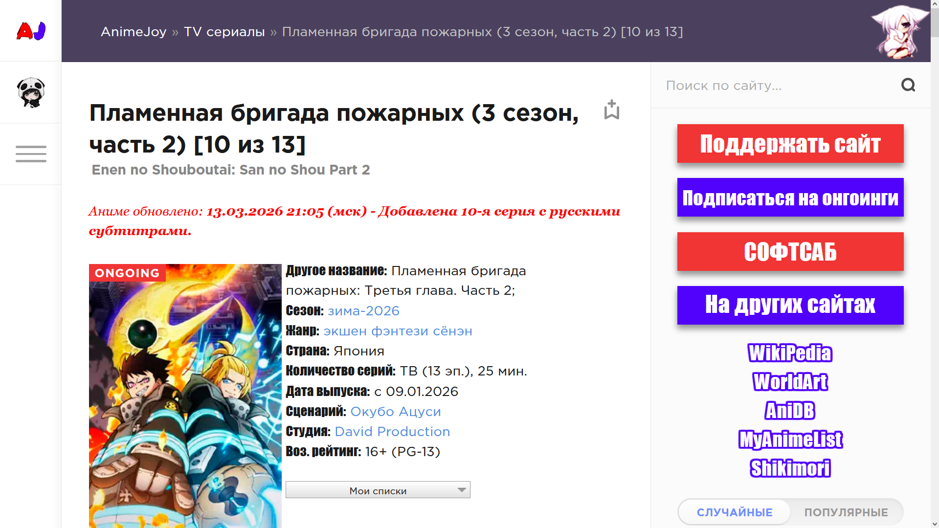Click the search magnifier icon
Screen dimensions: 939x528
(908, 85)
